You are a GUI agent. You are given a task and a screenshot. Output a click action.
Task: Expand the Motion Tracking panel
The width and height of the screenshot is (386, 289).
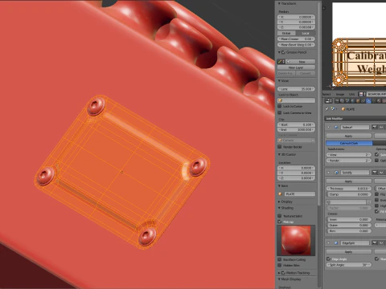(279, 273)
